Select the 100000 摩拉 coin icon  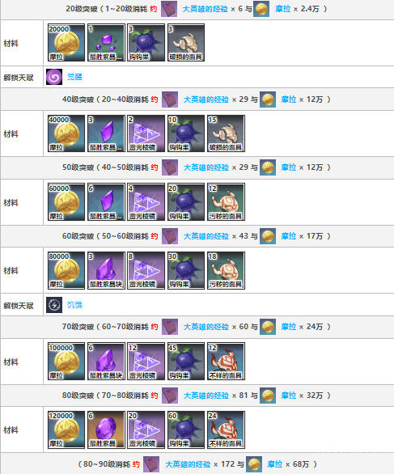point(66,361)
